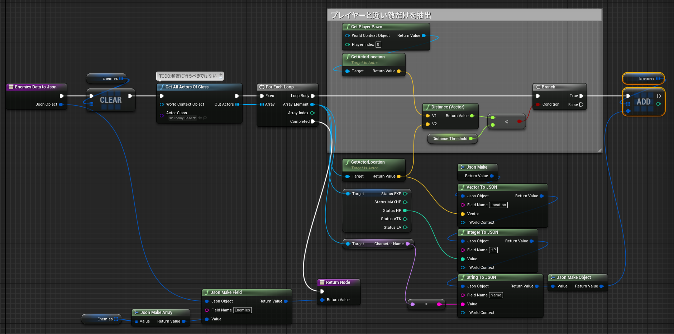This screenshot has height=334, width=674.
Task: Click Get Player Pawn Return Value pin
Action: click(424, 36)
